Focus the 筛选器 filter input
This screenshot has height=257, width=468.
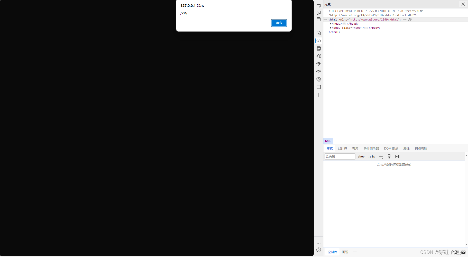click(340, 157)
